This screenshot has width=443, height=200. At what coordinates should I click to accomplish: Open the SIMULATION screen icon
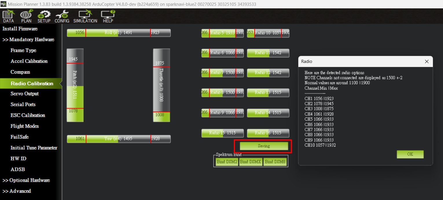tap(85, 16)
